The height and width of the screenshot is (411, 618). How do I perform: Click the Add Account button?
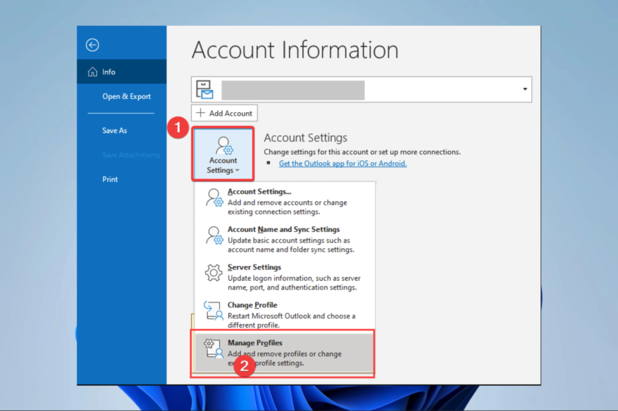click(x=225, y=114)
